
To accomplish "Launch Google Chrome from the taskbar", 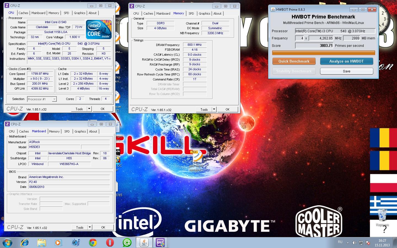I will [x=93, y=242].
